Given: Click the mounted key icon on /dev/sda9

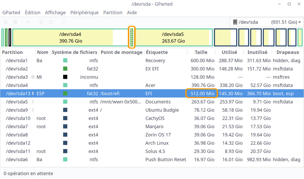Looking at the screenshot, I should (x=33, y=110).
